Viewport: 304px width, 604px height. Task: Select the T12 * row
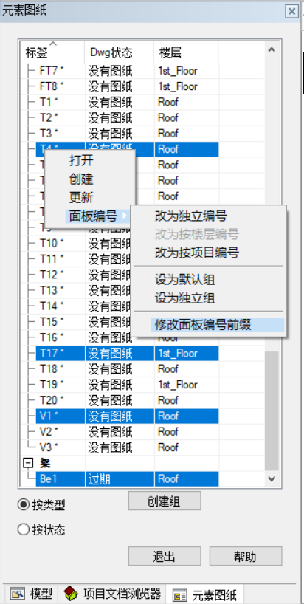pyautogui.click(x=50, y=275)
